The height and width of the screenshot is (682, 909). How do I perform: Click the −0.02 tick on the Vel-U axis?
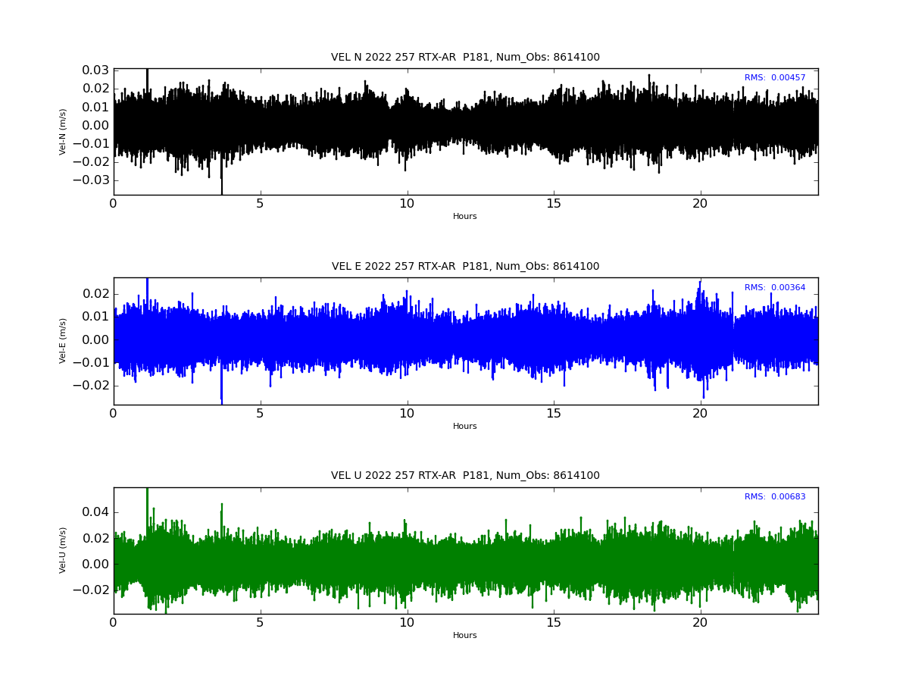point(91,590)
